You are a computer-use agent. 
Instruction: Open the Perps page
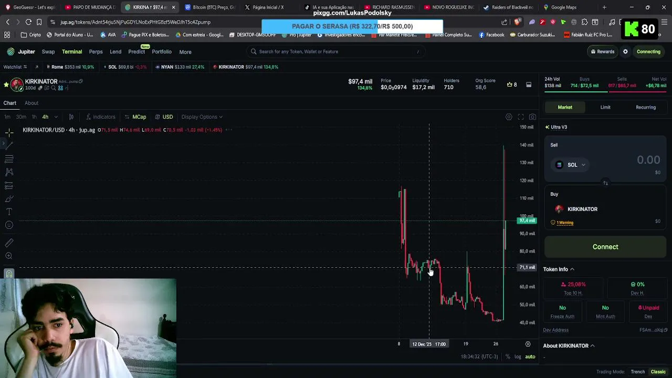96,51
